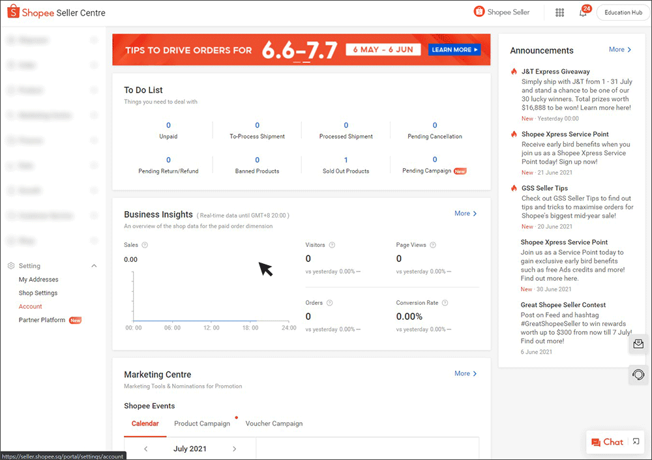Collapse the Setting sidebar section
Screen dimensions: 652x460
pyautogui.click(x=94, y=265)
